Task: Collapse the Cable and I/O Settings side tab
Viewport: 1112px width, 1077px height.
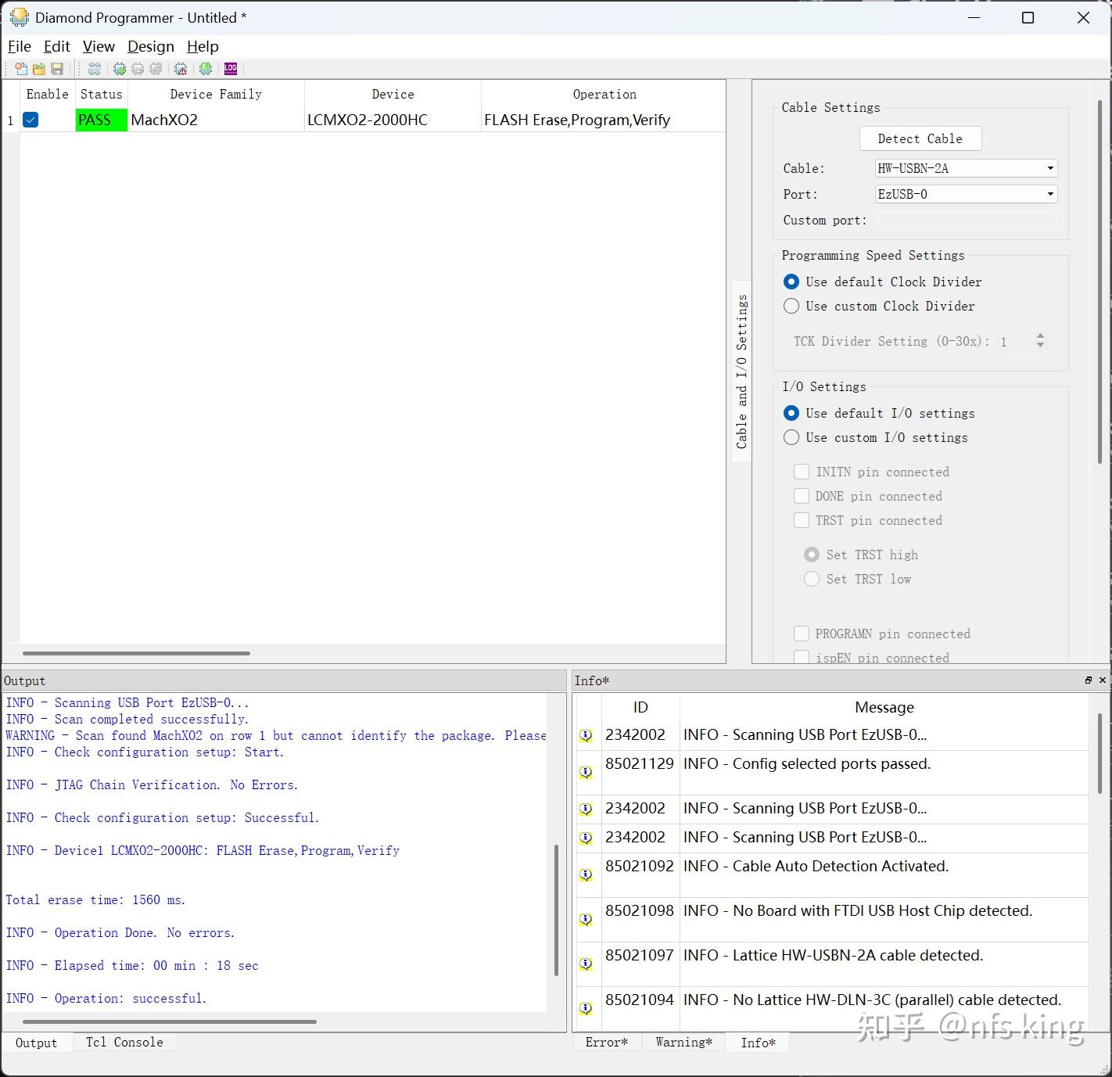Action: point(741,372)
